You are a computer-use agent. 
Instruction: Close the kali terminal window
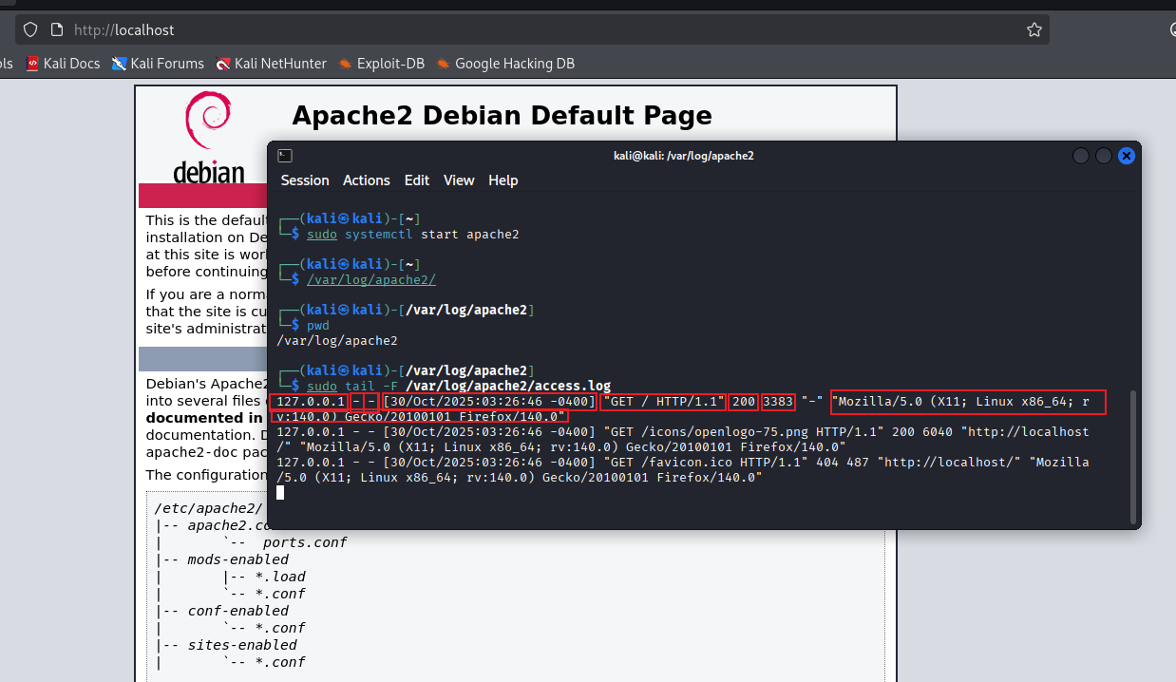pyautogui.click(x=1127, y=156)
